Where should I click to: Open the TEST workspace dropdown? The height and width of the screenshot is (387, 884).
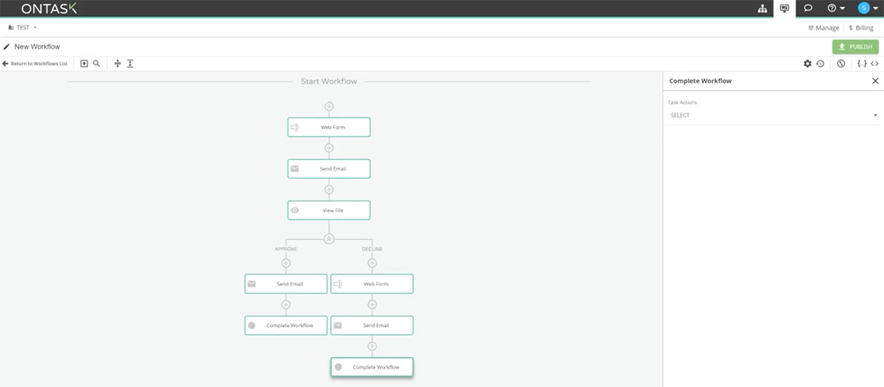click(x=22, y=28)
